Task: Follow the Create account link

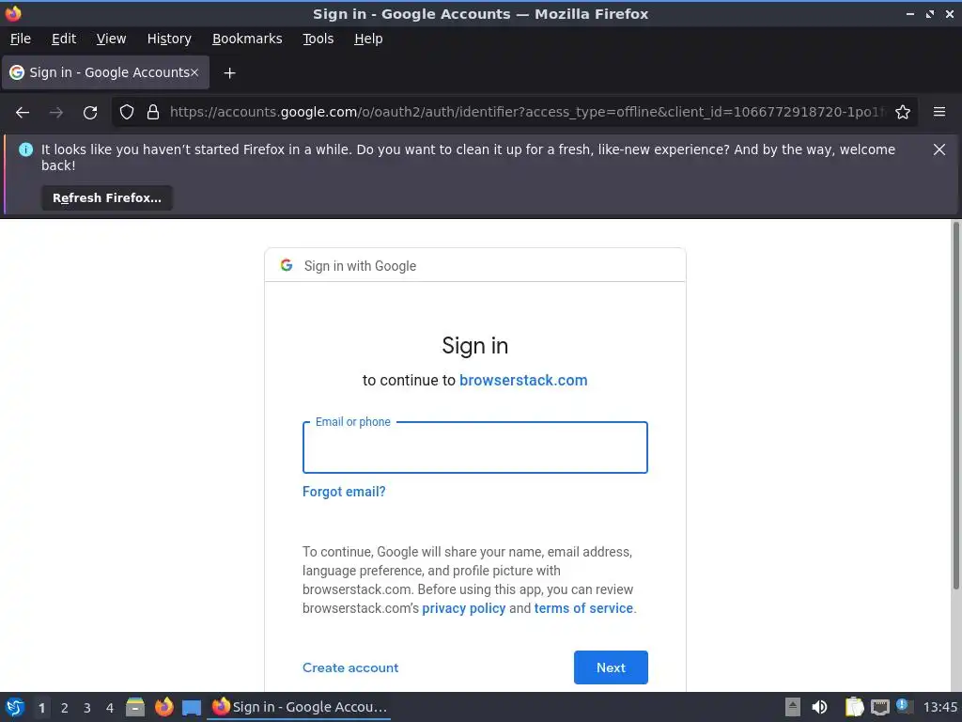Action: pyautogui.click(x=350, y=667)
